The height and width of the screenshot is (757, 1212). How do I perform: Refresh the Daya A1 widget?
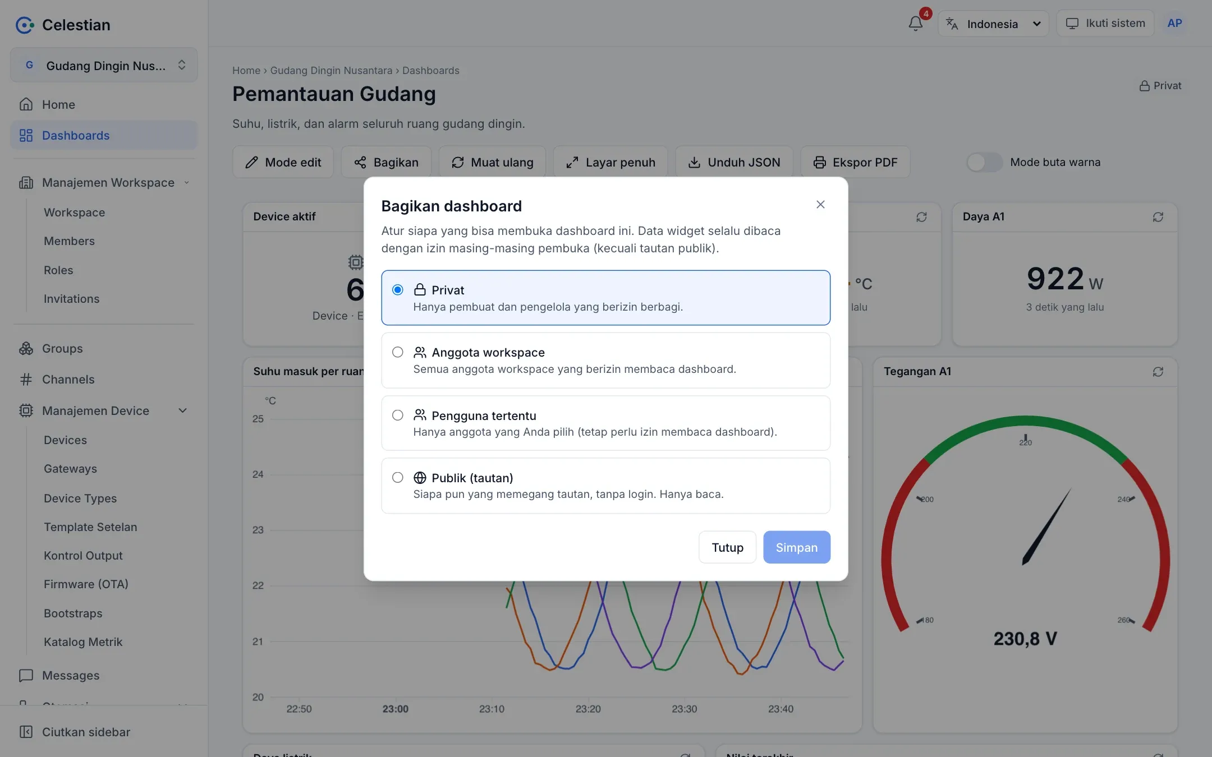1158,217
